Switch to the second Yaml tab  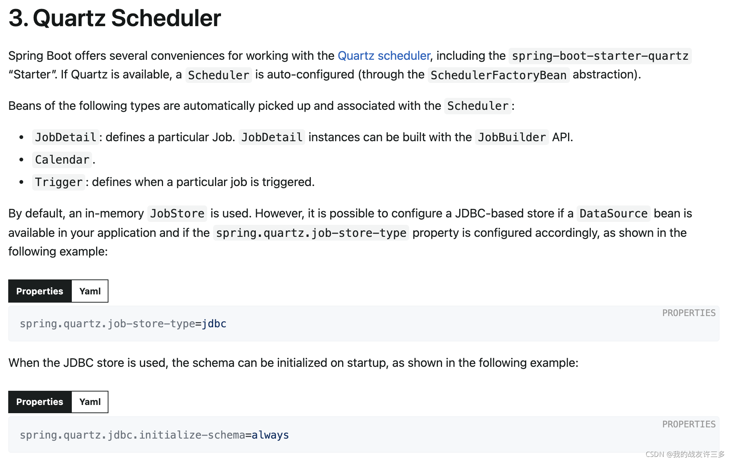(x=90, y=402)
